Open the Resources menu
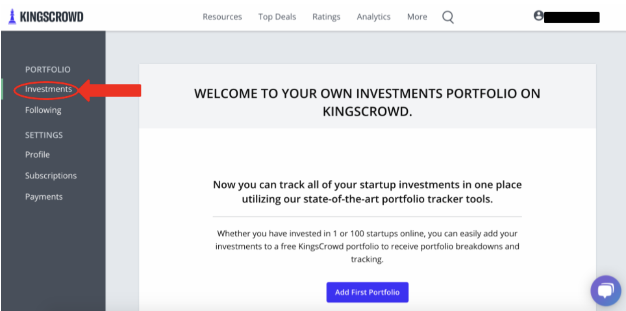The height and width of the screenshot is (311, 626). (222, 17)
